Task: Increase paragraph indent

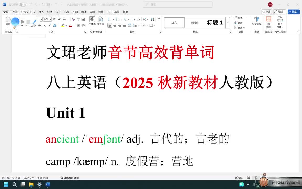Action: click(x=139, y=19)
